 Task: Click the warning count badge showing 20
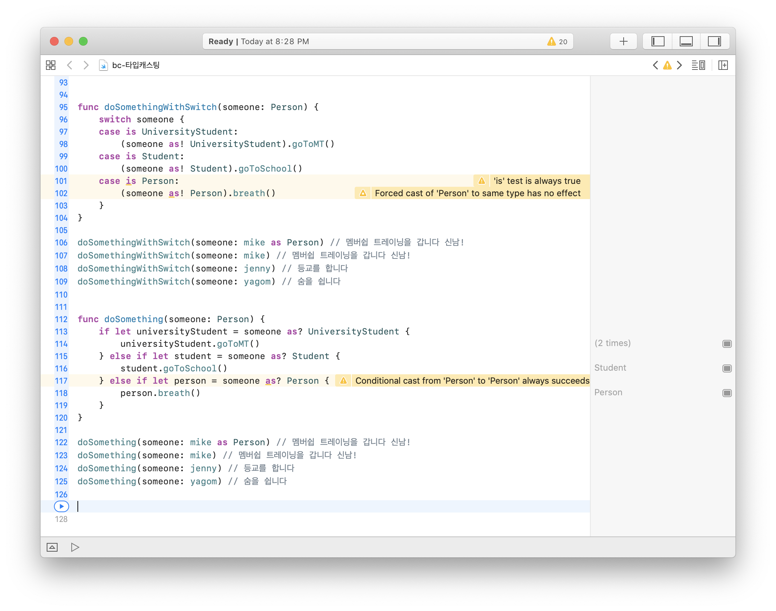tap(557, 42)
